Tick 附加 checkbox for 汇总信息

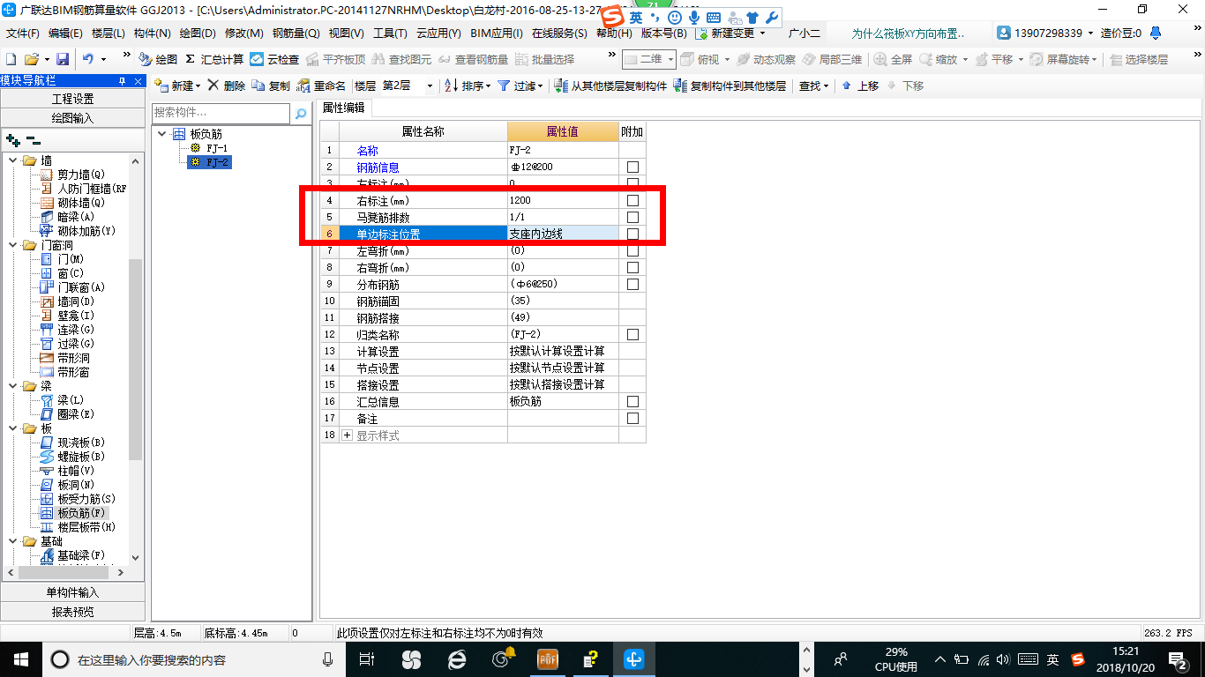(632, 402)
